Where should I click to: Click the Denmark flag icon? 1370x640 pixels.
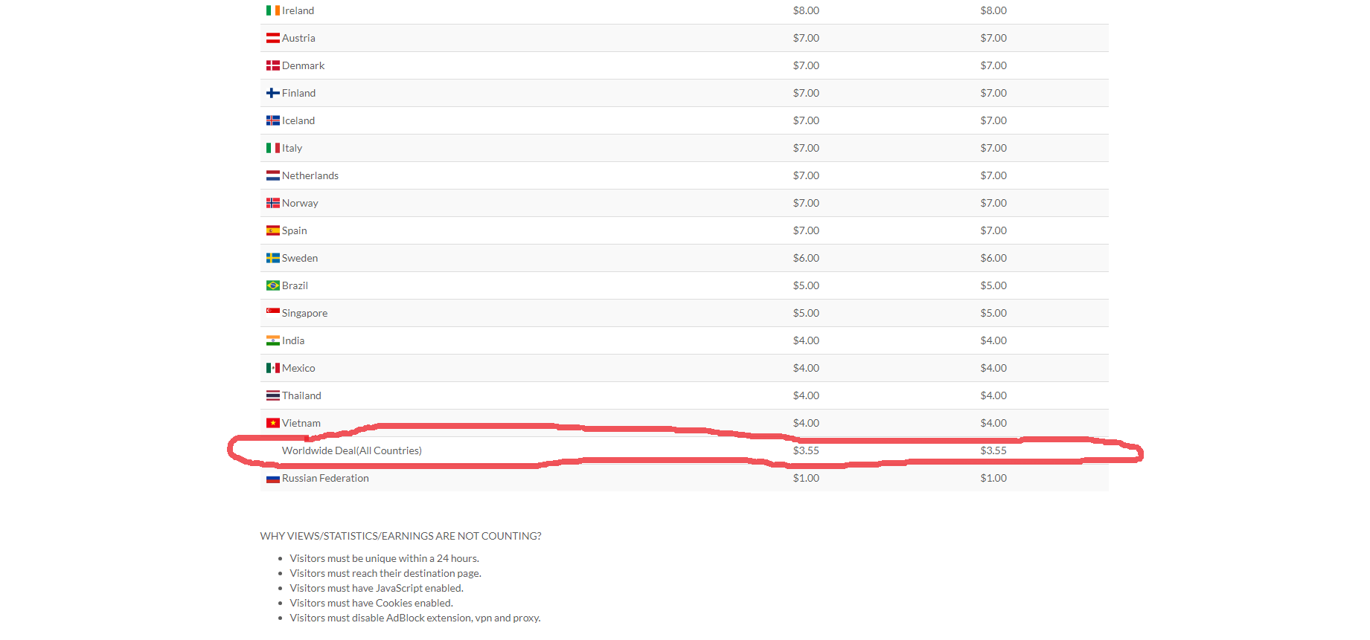click(272, 65)
